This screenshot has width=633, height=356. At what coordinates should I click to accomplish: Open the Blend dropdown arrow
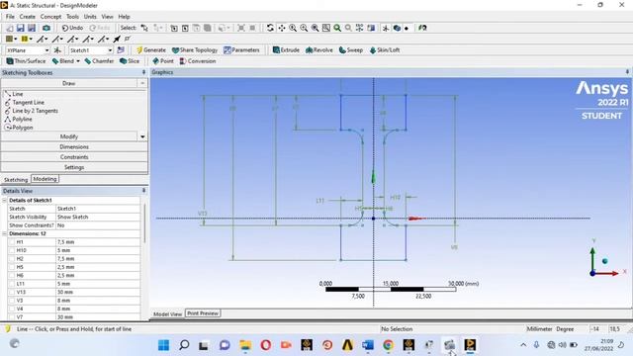pyautogui.click(x=78, y=61)
